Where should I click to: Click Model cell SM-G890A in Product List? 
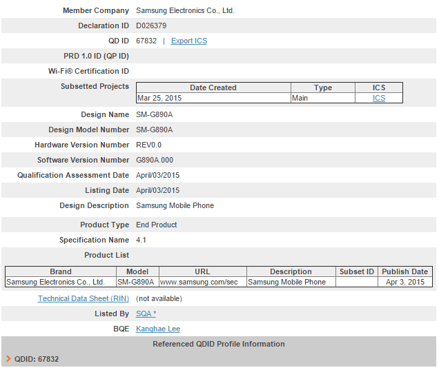pyautogui.click(x=137, y=282)
